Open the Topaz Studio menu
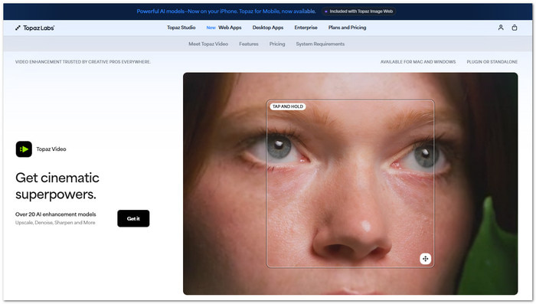536x304 pixels. (x=181, y=28)
